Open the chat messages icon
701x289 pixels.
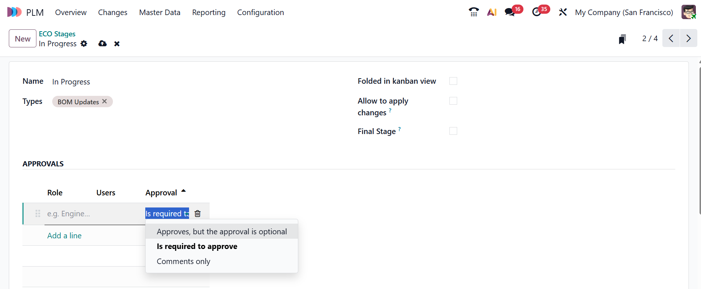[510, 12]
